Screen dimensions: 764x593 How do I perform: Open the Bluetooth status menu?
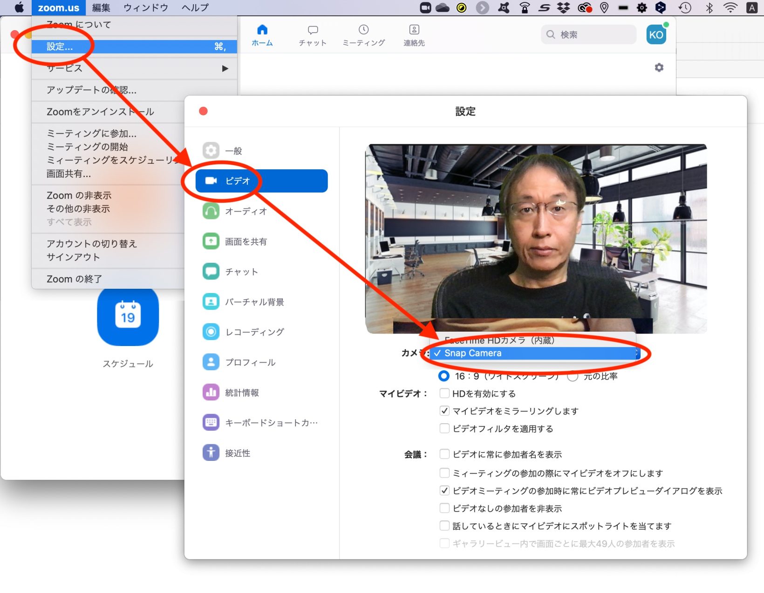tap(709, 7)
